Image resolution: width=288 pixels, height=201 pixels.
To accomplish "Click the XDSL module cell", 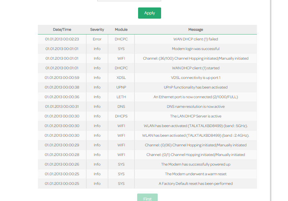I will point(121,78).
